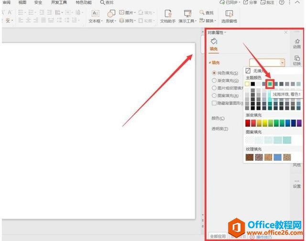This screenshot has height=241, width=306.
Task: Open the 安全 security tab
Action: (38, 2)
